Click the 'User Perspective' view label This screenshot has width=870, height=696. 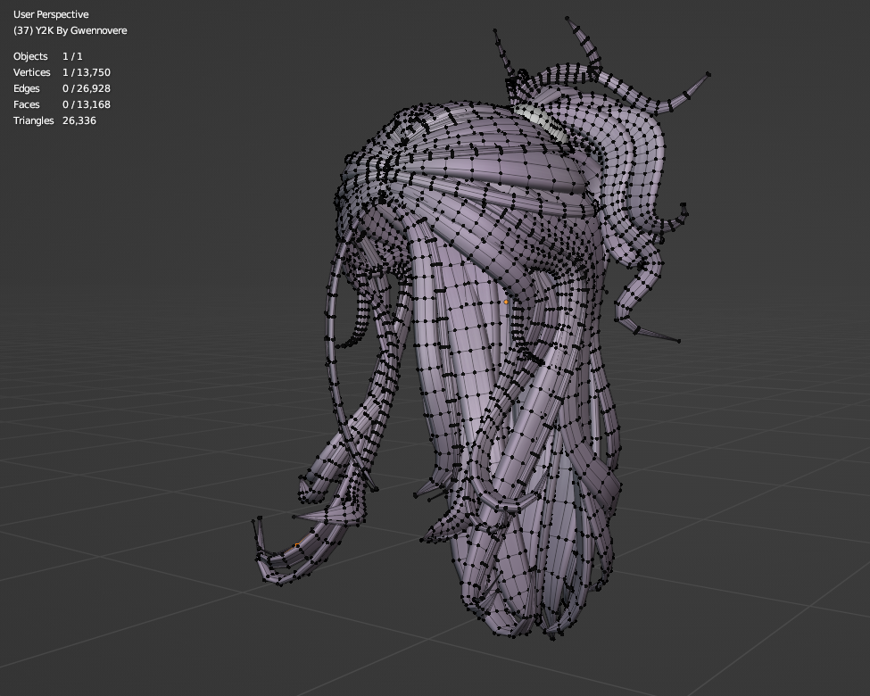(x=51, y=14)
